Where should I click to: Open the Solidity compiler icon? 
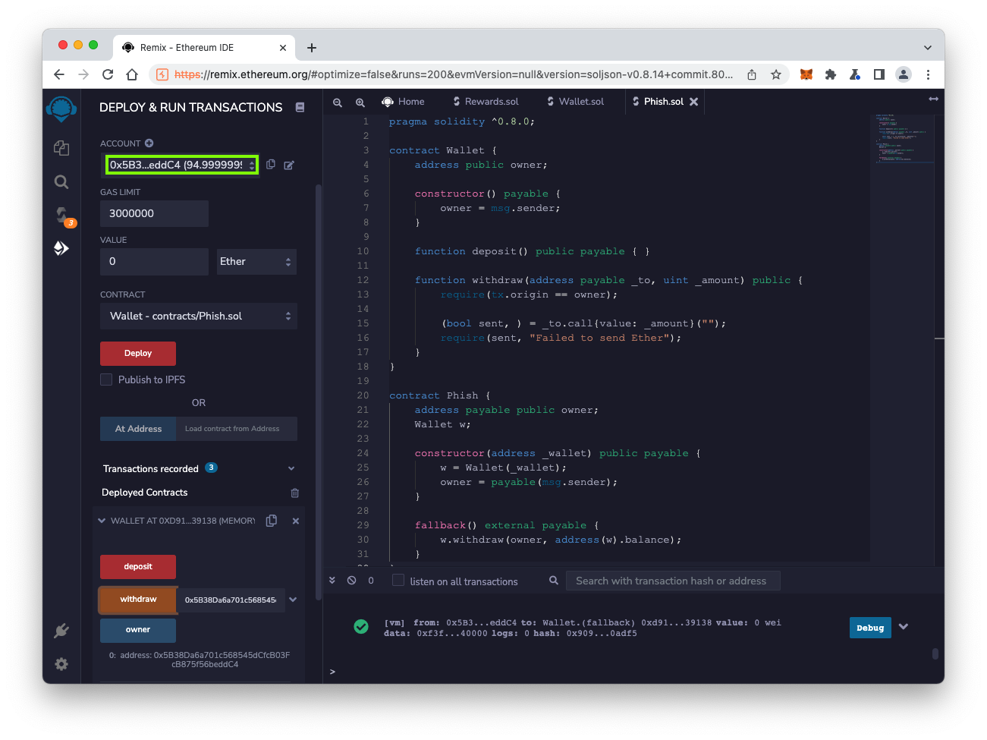coord(61,215)
